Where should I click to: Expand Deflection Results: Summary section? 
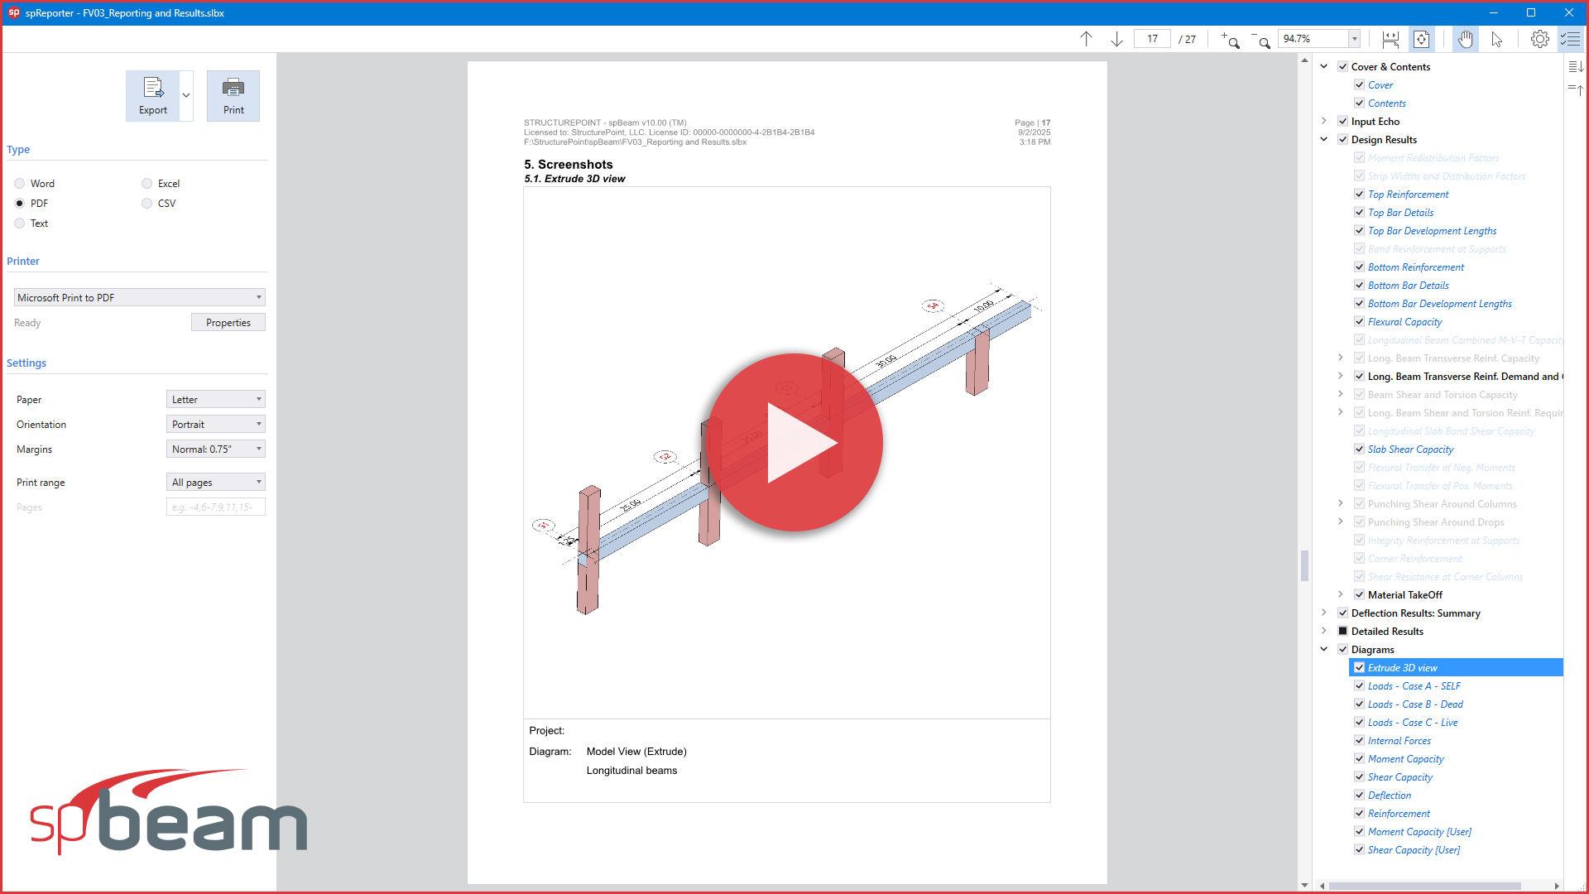[x=1324, y=613]
